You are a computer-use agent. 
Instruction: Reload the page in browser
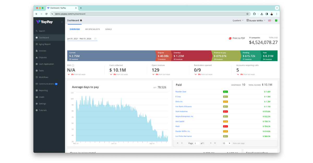coord(46,14)
